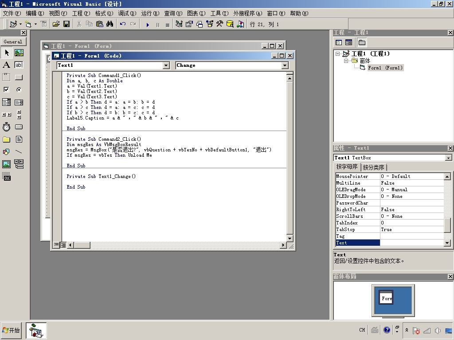Open the Text1 object dropdown in code window

click(166, 66)
